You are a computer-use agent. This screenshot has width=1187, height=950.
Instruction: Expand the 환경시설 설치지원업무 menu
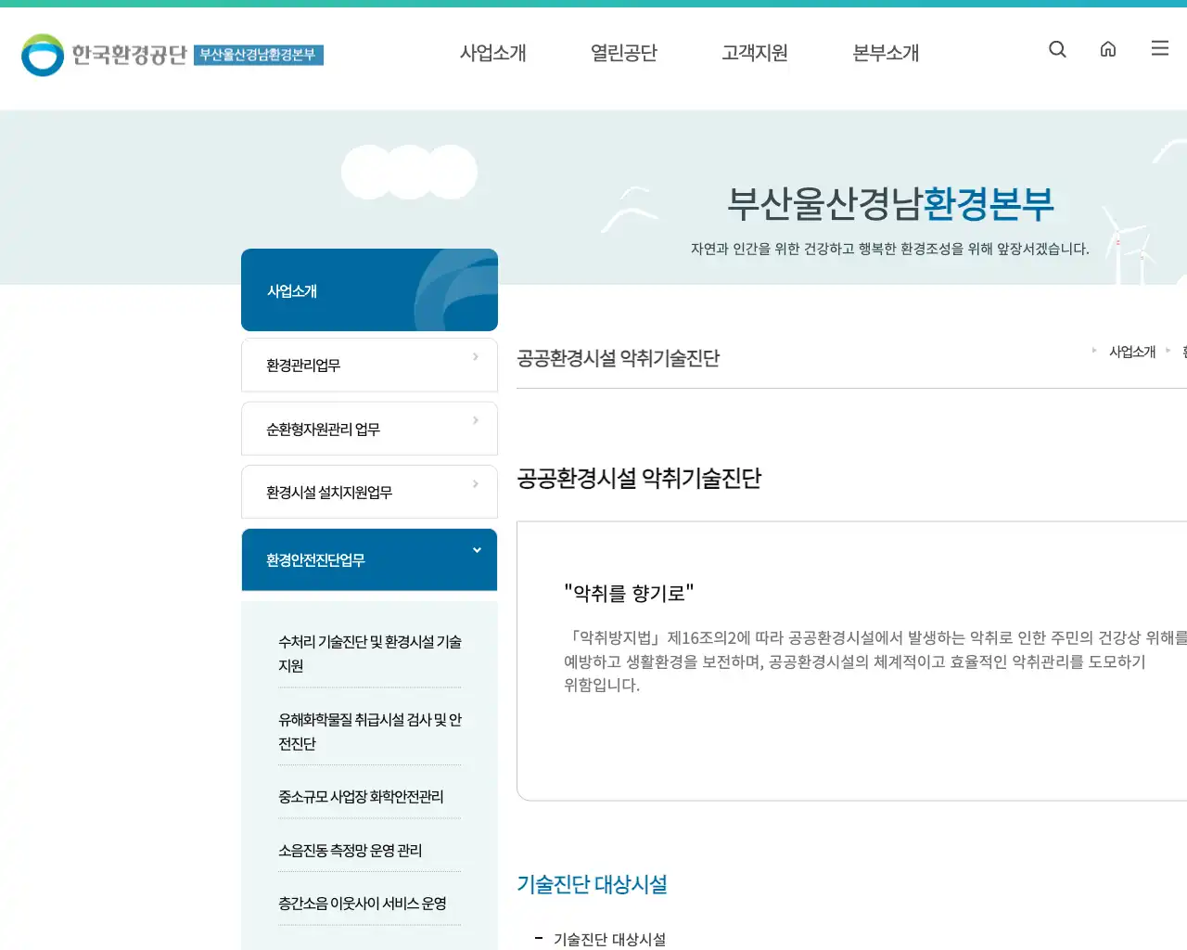(369, 492)
